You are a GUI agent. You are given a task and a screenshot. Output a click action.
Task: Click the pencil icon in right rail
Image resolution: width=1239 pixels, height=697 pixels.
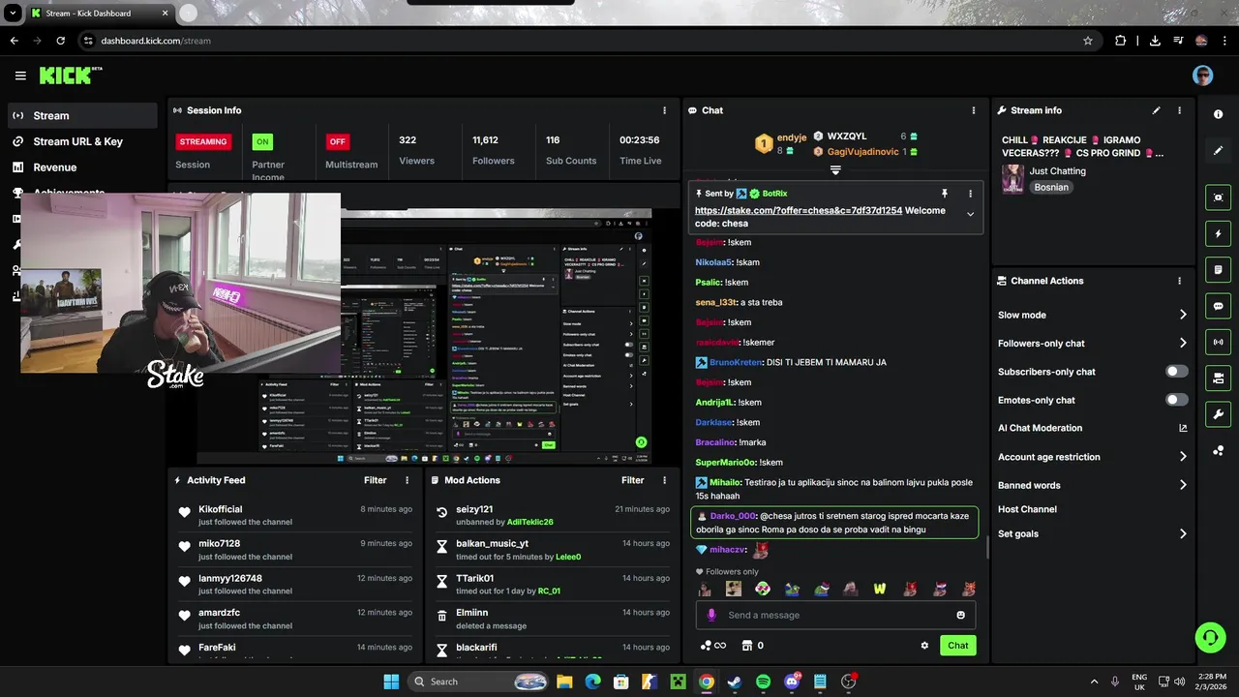pos(1218,150)
